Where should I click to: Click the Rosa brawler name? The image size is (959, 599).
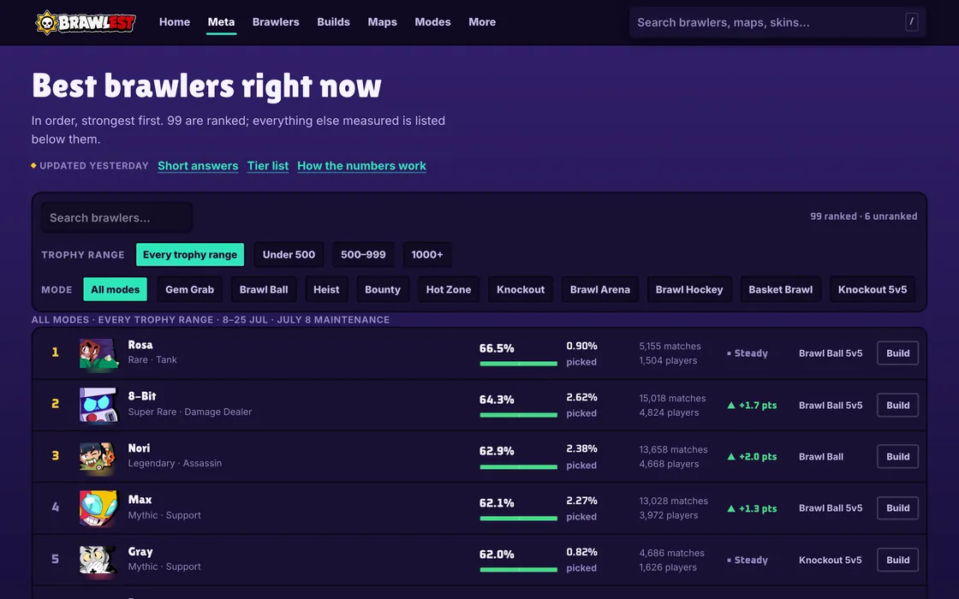click(x=140, y=345)
